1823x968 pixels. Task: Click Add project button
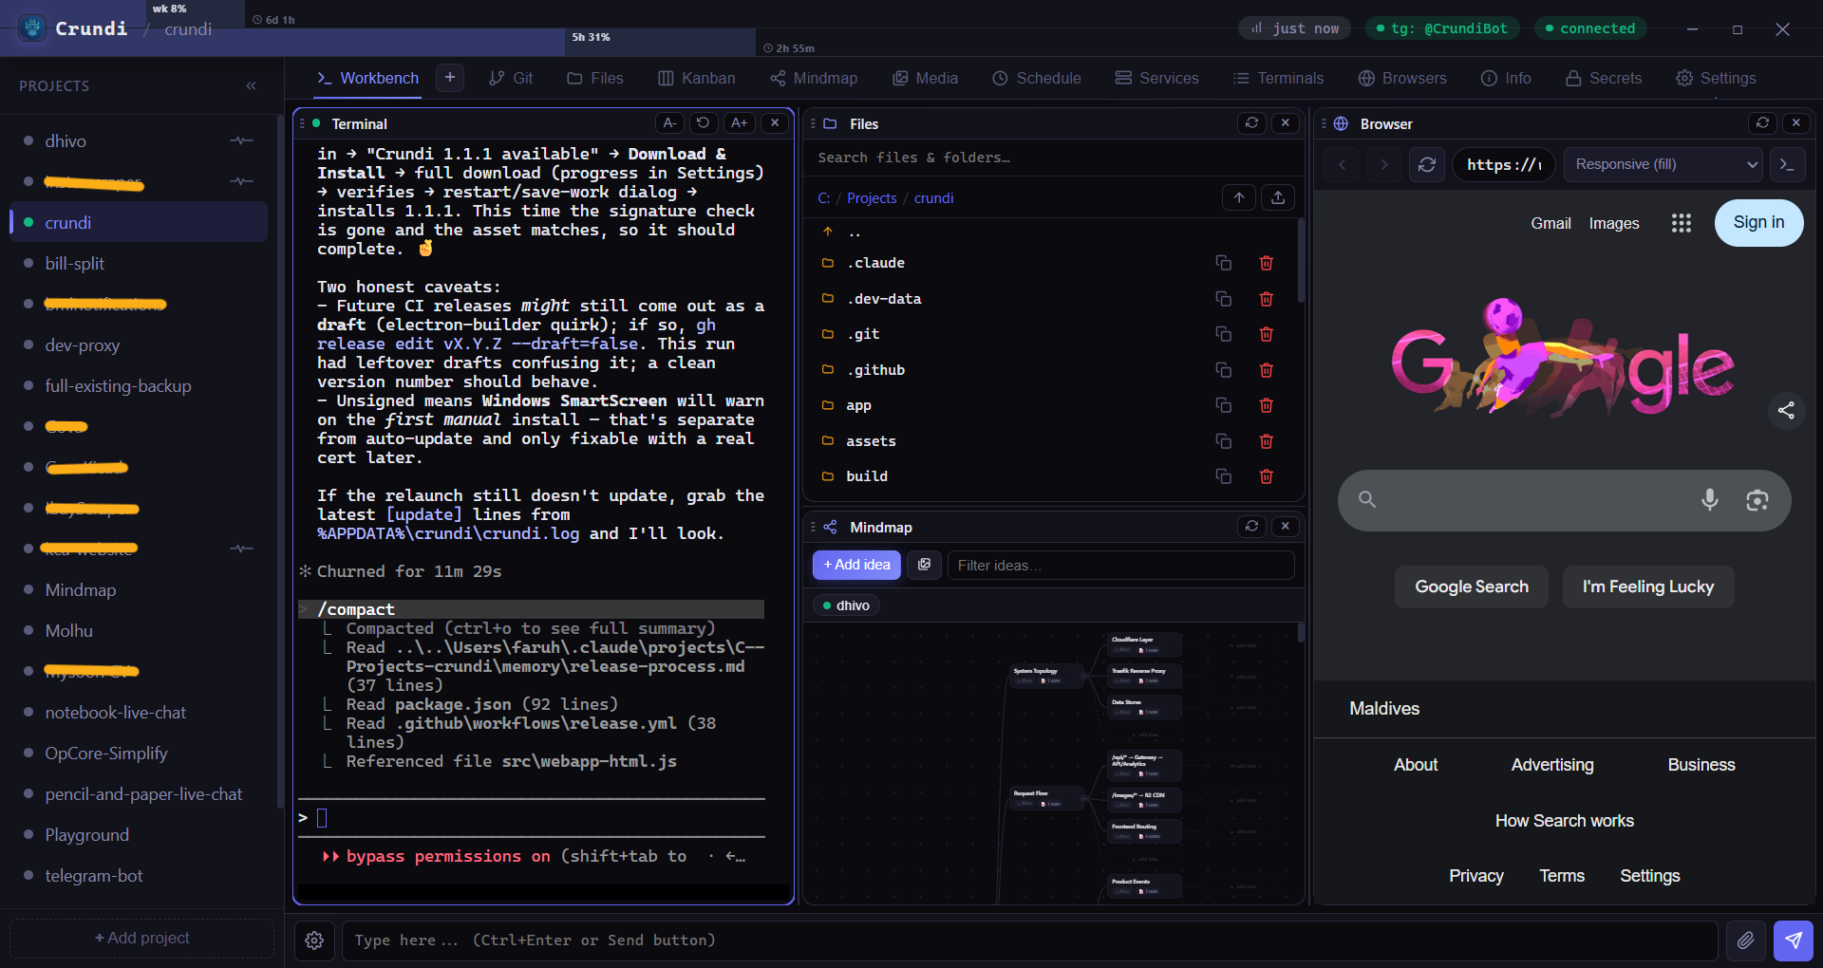coord(142,938)
